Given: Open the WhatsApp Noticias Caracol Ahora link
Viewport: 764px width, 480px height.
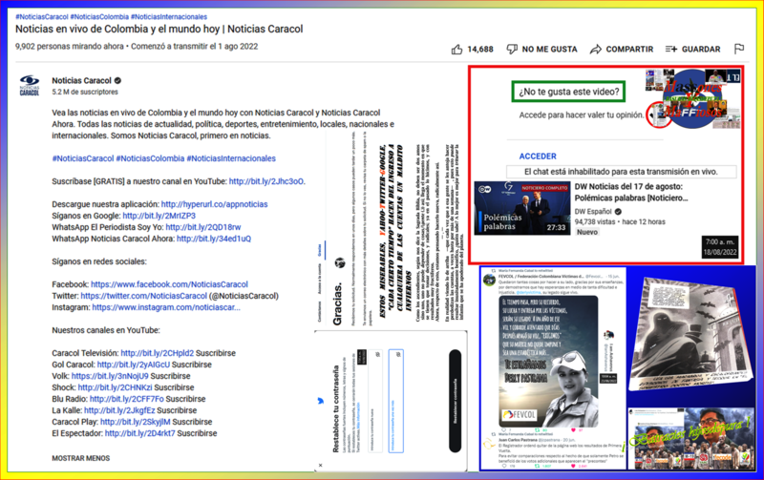Looking at the screenshot, I should [x=214, y=239].
